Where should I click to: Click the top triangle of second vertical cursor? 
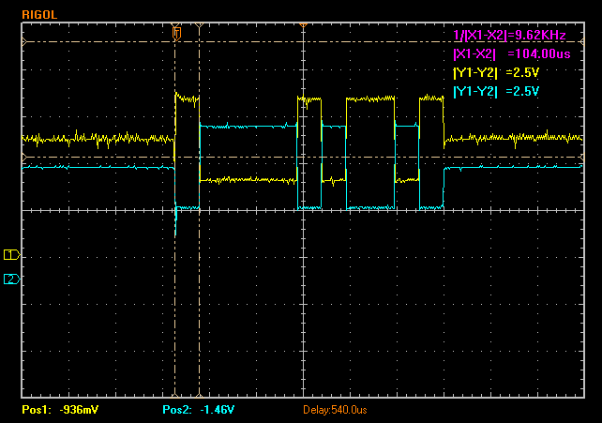pyautogui.click(x=199, y=25)
